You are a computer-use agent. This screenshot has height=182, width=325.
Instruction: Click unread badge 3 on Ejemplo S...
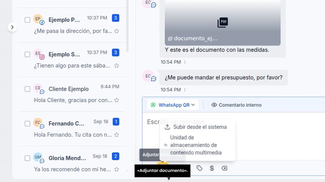click(x=116, y=52)
